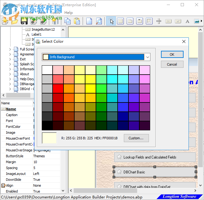The width and height of the screenshot is (204, 200).
Task: Click the ImageLayout value Left
Action: click(36, 174)
